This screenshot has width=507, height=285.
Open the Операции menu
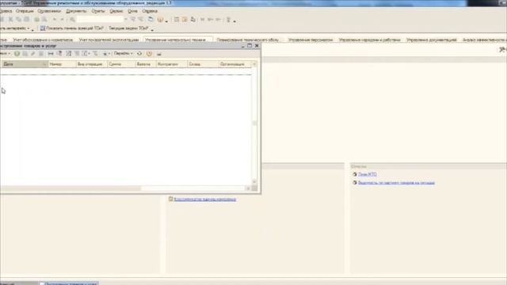(x=25, y=11)
